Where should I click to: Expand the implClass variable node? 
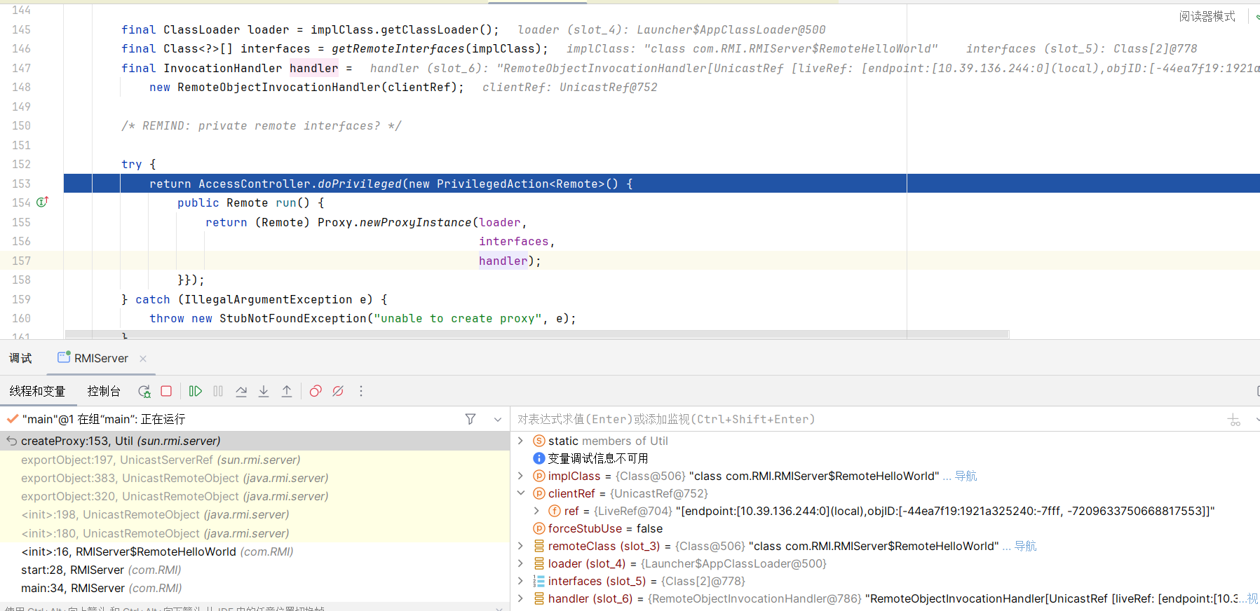click(520, 476)
